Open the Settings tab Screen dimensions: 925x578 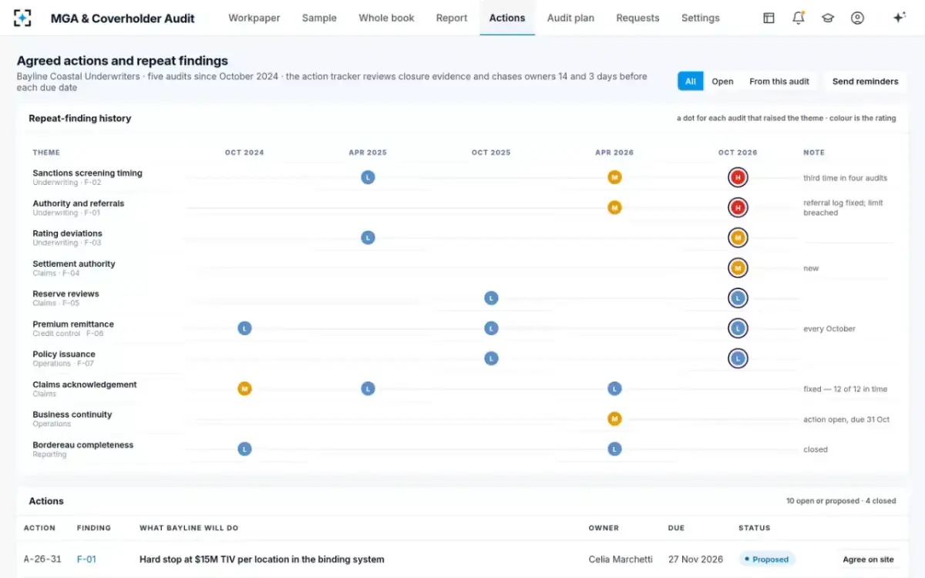[x=701, y=18]
